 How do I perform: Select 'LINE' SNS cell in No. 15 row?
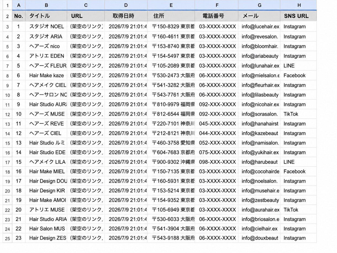(x=299, y=162)
